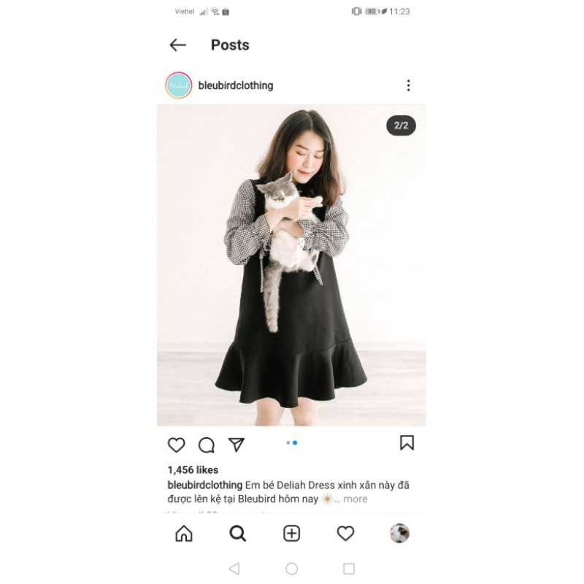Tap Android recent apps square button
The image size is (584, 584).
pos(349,569)
